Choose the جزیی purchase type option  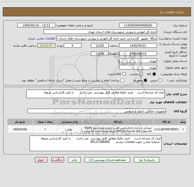pos(160,80)
